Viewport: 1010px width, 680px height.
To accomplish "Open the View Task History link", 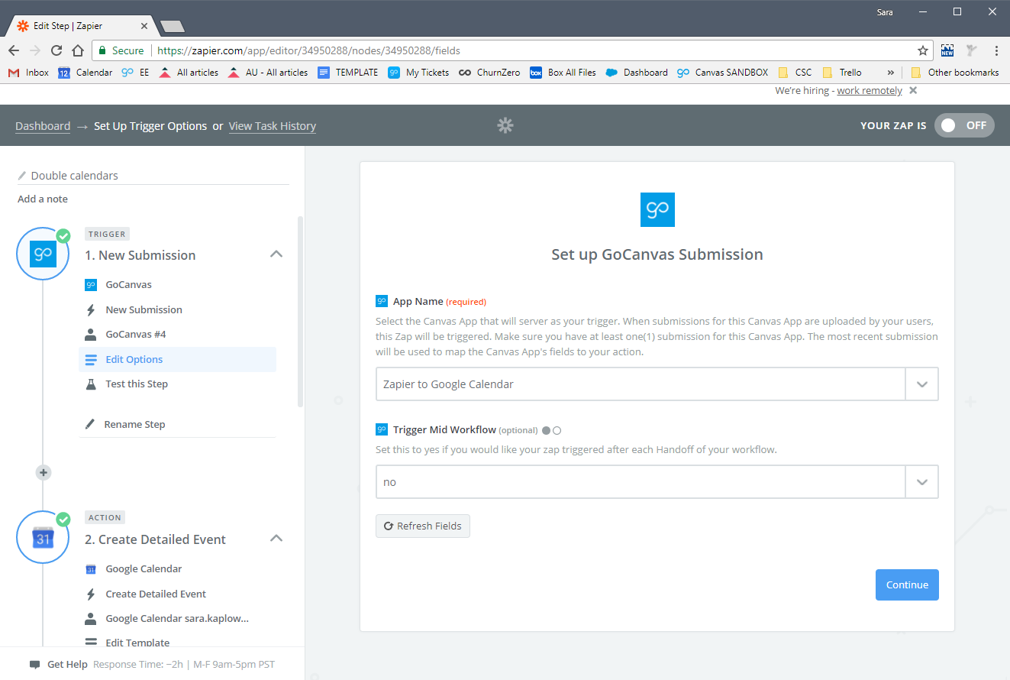I will [x=273, y=126].
